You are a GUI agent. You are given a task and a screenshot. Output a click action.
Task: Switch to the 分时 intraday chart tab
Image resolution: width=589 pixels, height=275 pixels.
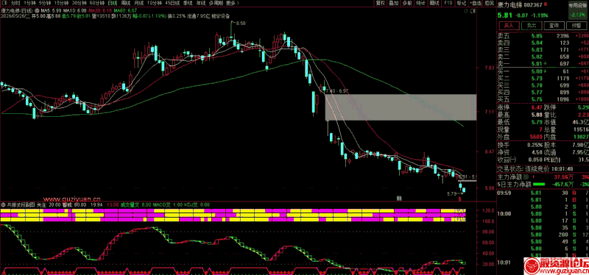(15, 3)
